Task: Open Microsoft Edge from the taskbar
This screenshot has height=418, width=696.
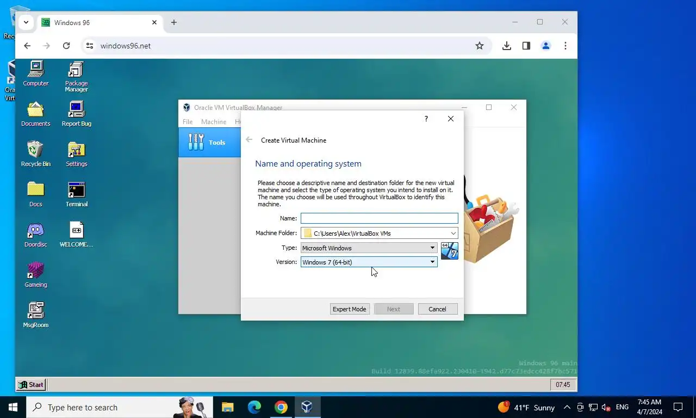Action: pyautogui.click(x=254, y=407)
